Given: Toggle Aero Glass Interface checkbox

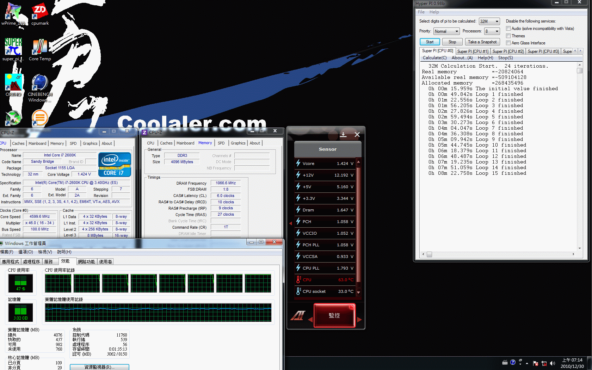Looking at the screenshot, I should 508,43.
